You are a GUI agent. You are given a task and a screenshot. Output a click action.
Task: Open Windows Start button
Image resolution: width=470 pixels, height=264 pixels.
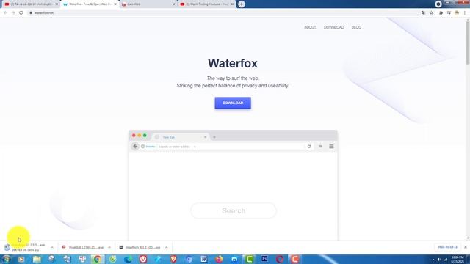6,259
